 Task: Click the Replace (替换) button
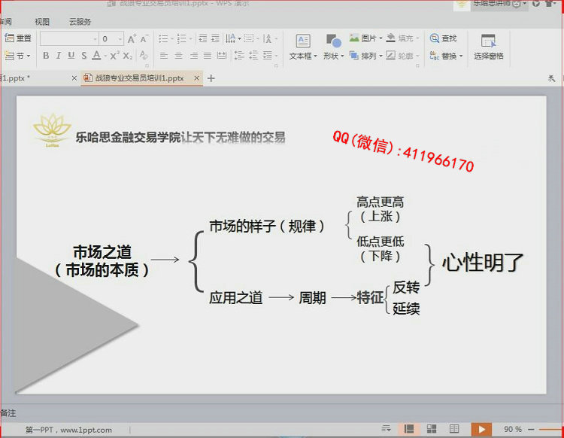[446, 56]
